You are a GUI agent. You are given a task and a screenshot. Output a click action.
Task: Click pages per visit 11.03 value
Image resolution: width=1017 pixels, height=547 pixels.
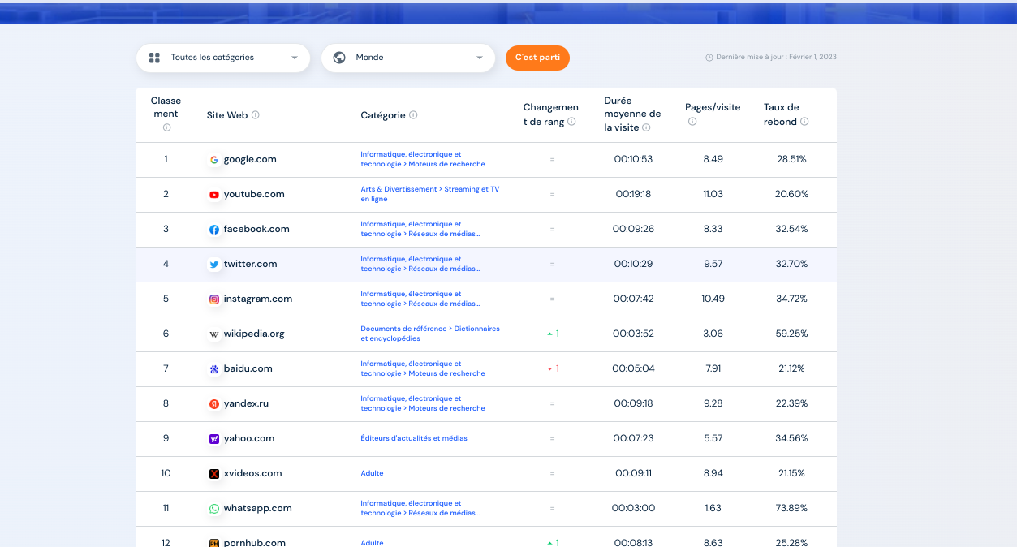point(713,195)
